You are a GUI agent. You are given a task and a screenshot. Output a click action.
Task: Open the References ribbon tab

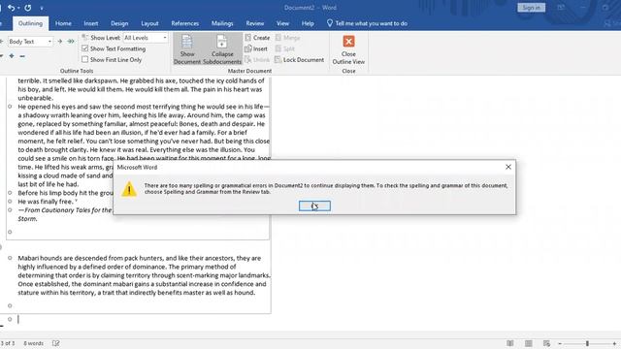tap(185, 23)
